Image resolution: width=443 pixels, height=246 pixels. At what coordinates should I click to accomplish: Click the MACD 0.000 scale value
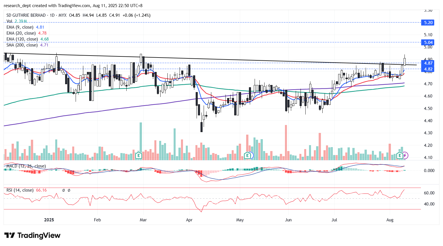click(429, 171)
